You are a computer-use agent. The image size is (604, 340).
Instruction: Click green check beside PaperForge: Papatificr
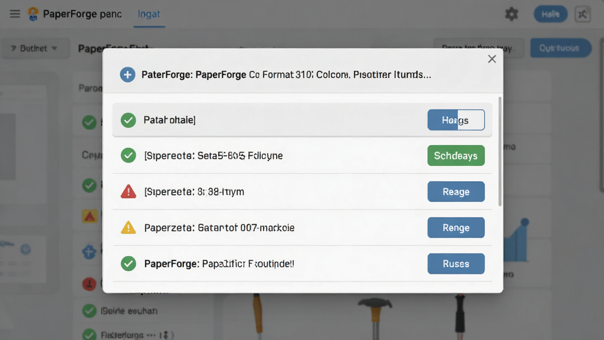(x=128, y=264)
